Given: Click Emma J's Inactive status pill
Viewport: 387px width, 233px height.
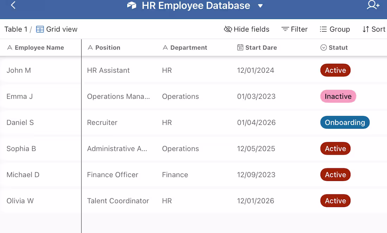Looking at the screenshot, I should tap(338, 96).
